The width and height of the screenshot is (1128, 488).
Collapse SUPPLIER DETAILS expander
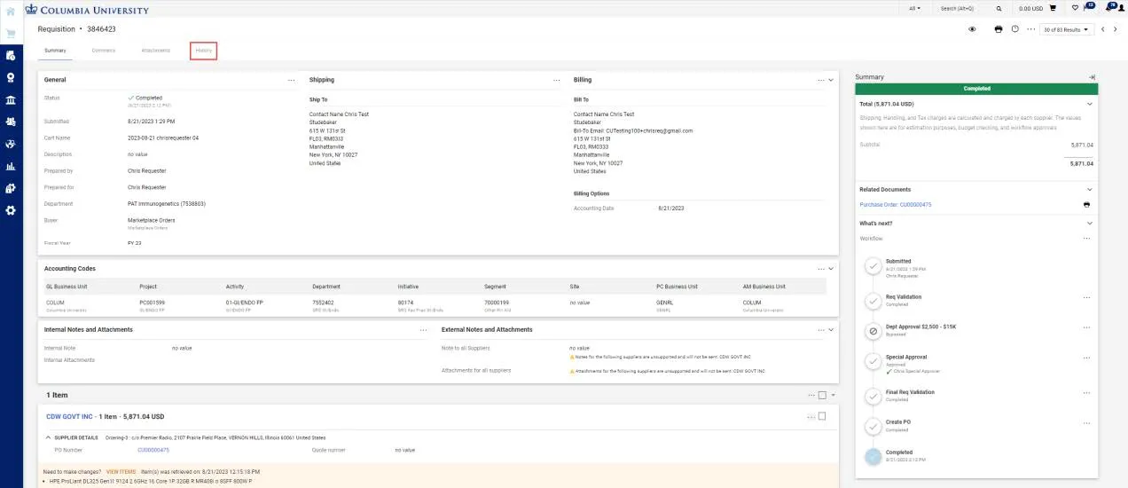click(x=48, y=437)
